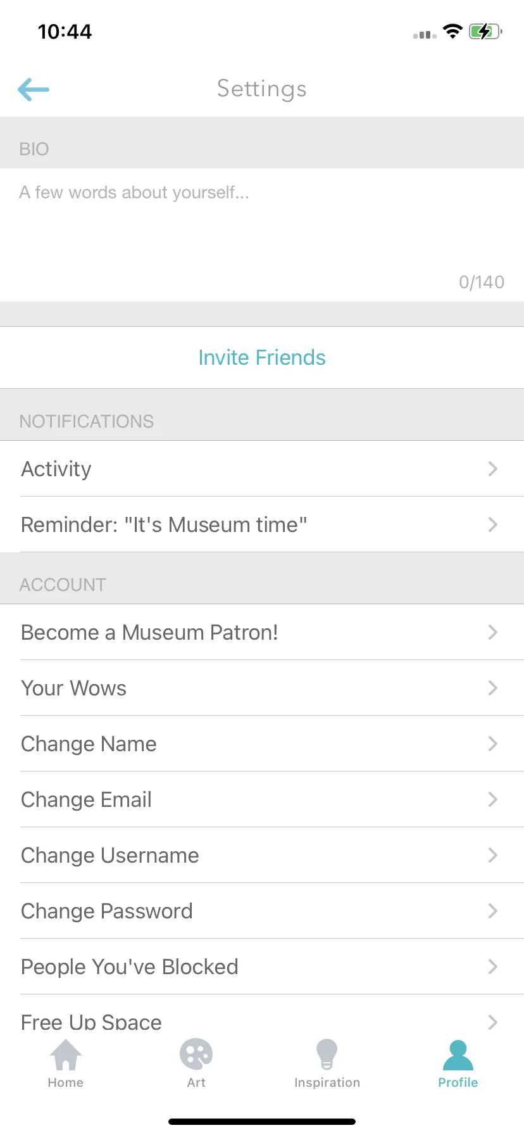Tap the battery status icon
The height and width of the screenshot is (1135, 524).
pos(485,32)
